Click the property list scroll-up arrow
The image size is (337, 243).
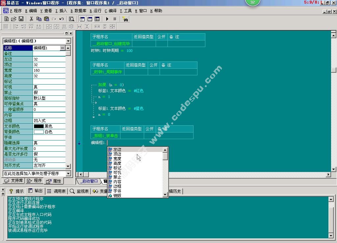[68, 48]
